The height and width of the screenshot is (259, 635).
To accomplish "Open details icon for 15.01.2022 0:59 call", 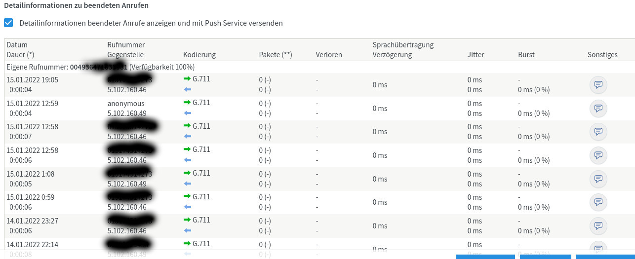I will click(x=598, y=202).
